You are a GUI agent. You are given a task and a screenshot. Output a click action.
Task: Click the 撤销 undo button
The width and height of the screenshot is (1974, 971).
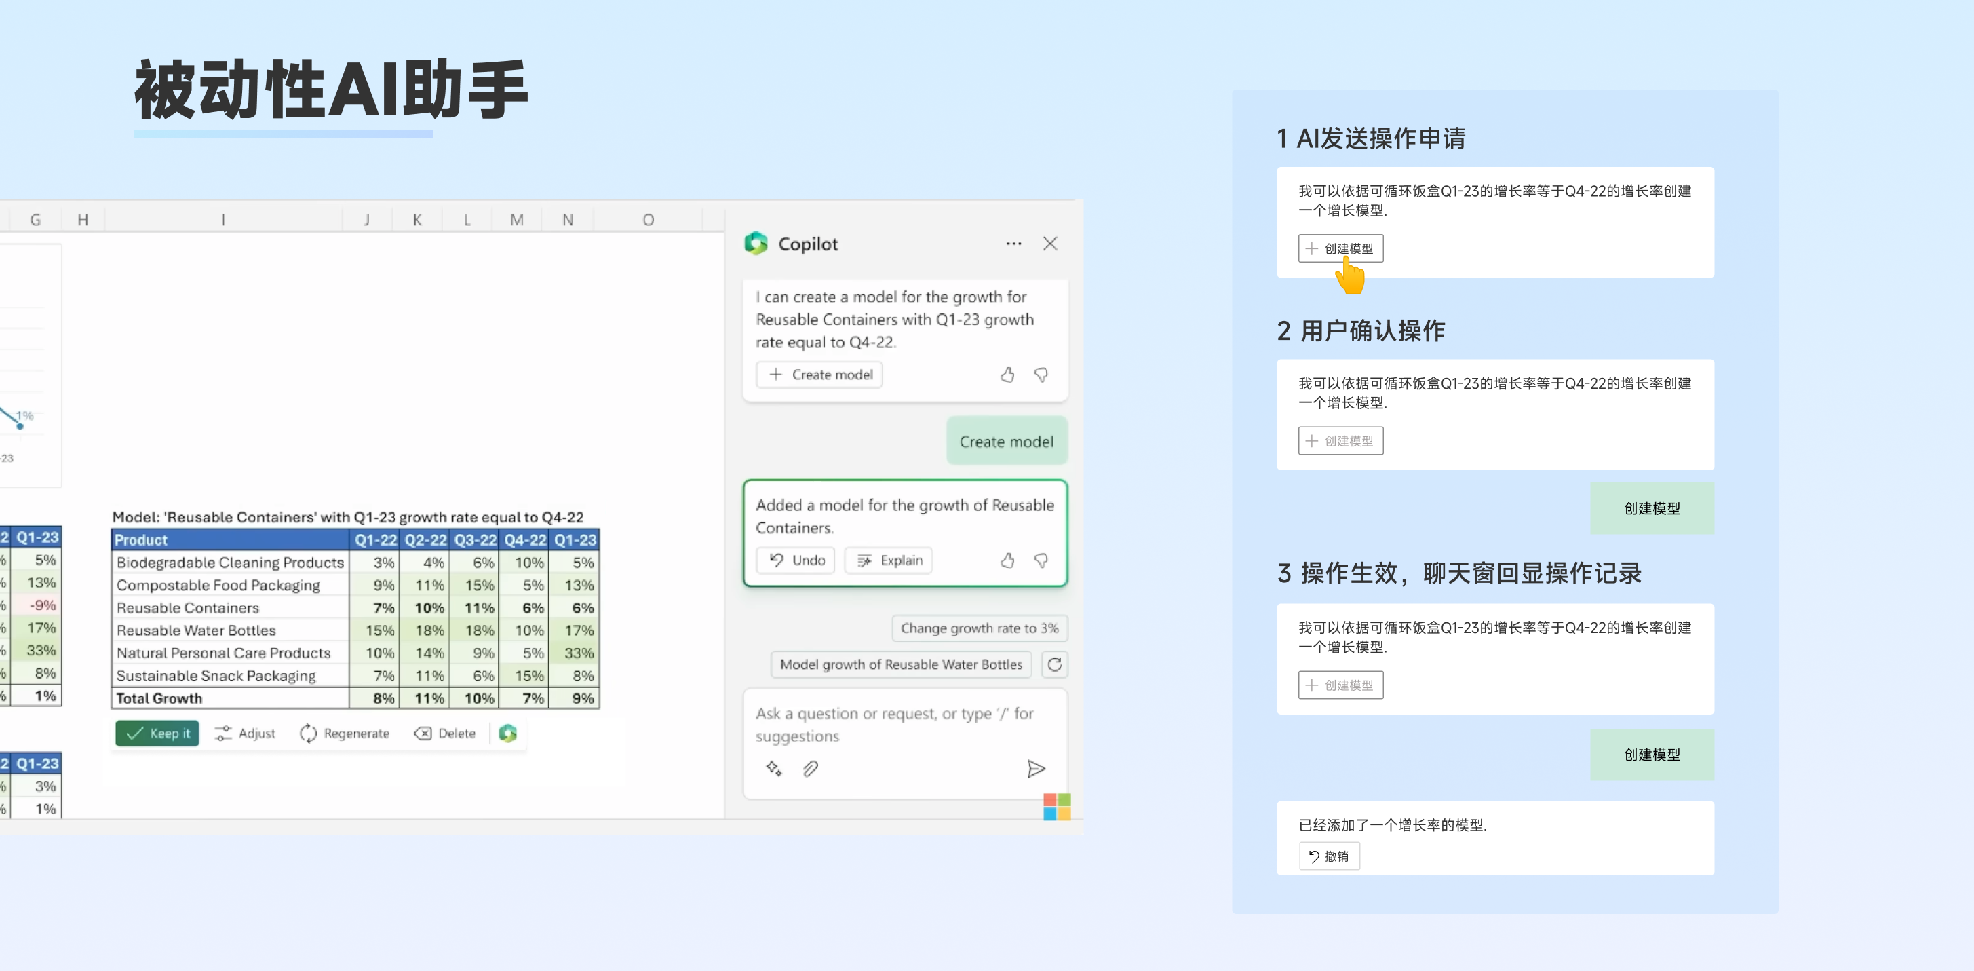click(x=1329, y=856)
